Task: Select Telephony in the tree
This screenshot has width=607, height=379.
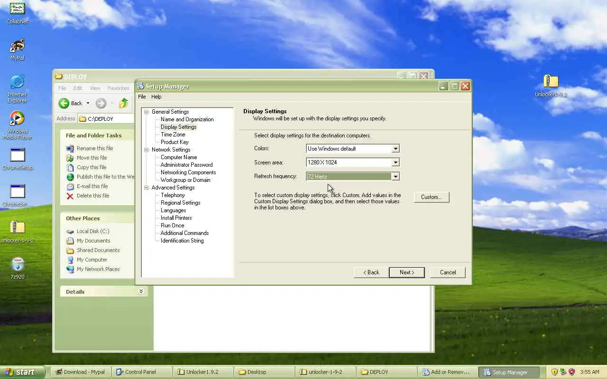Action: pyautogui.click(x=173, y=195)
